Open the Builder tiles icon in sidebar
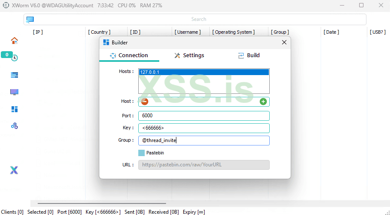 [x=15, y=109]
